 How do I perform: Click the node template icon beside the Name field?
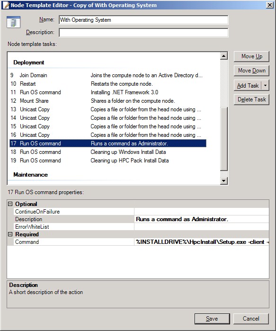click(x=13, y=22)
